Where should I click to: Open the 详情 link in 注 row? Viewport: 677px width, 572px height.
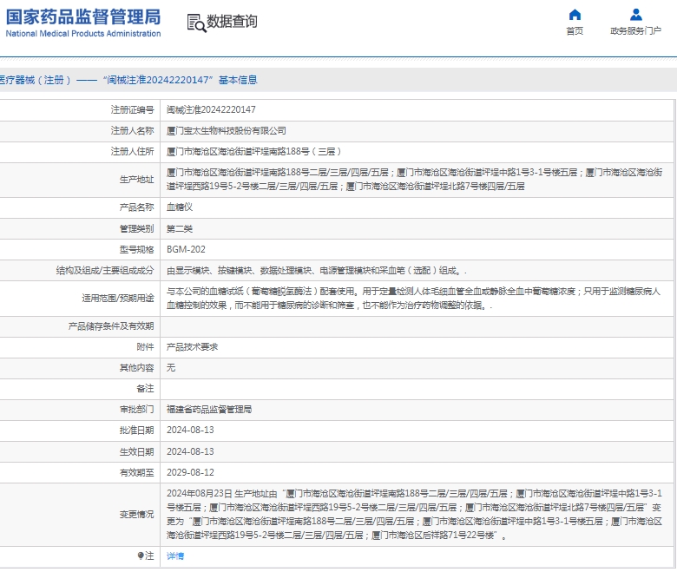point(175,556)
